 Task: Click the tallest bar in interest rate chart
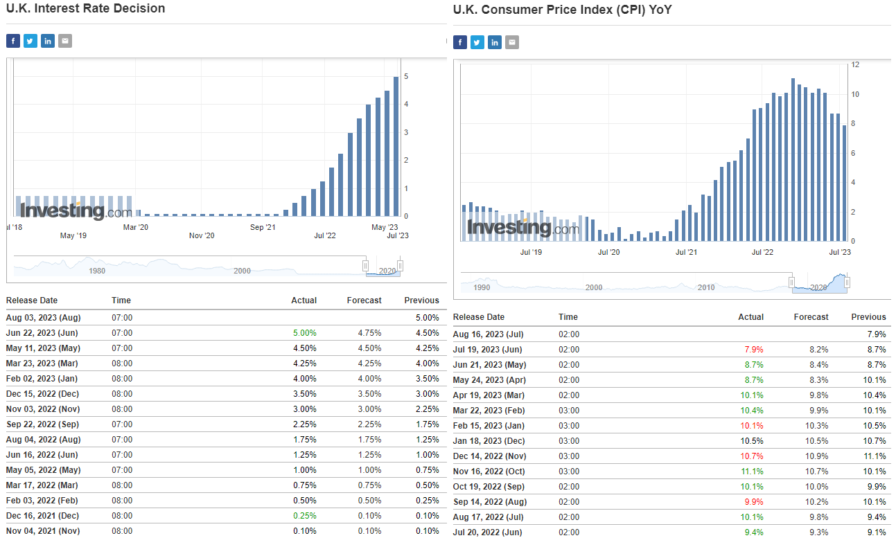(396, 145)
